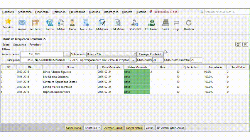Open the Matriz toolbar icon

point(61,23)
